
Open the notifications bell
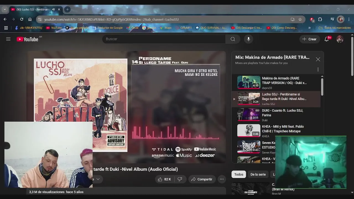327,39
